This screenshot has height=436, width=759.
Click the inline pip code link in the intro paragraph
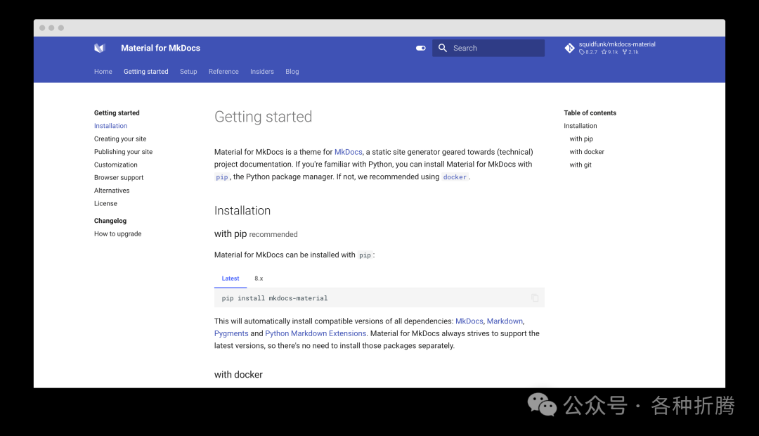click(221, 177)
